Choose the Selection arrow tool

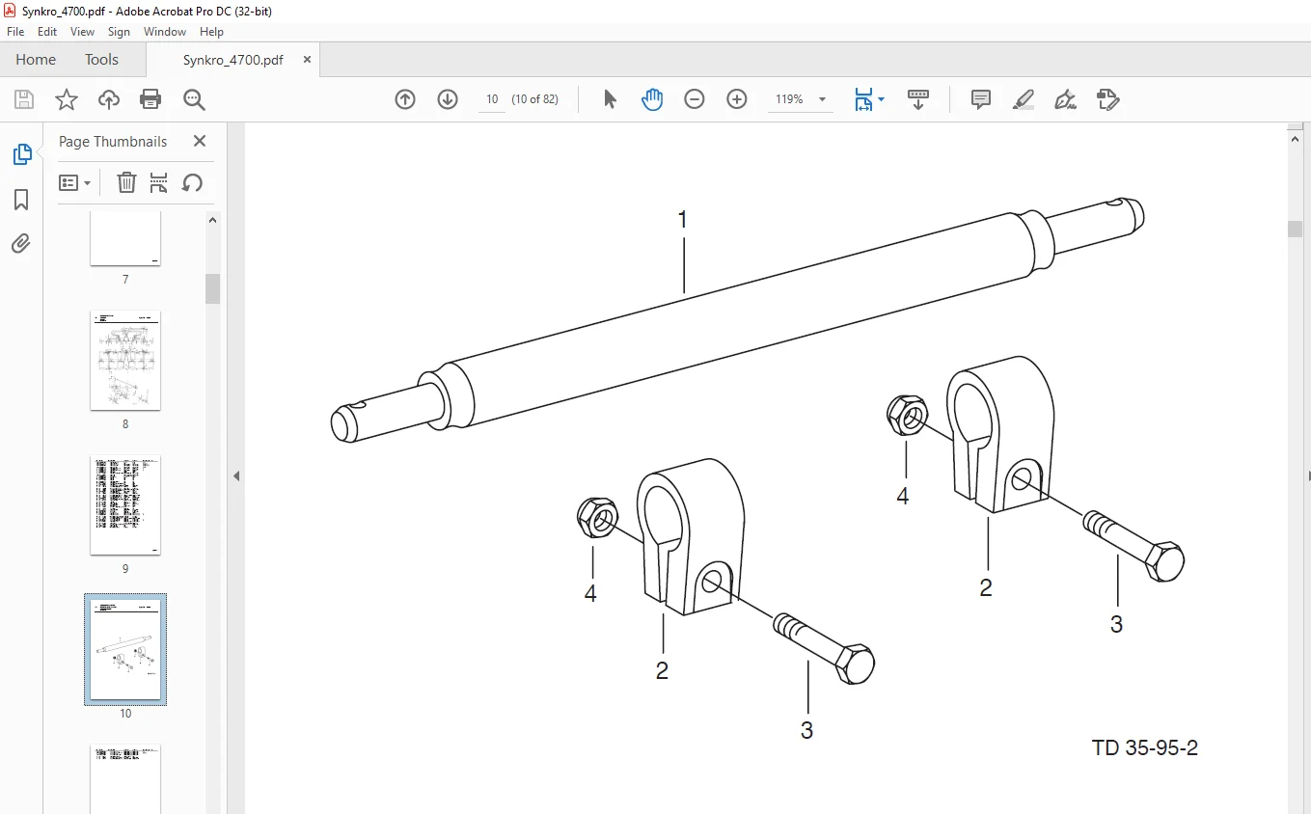610,99
